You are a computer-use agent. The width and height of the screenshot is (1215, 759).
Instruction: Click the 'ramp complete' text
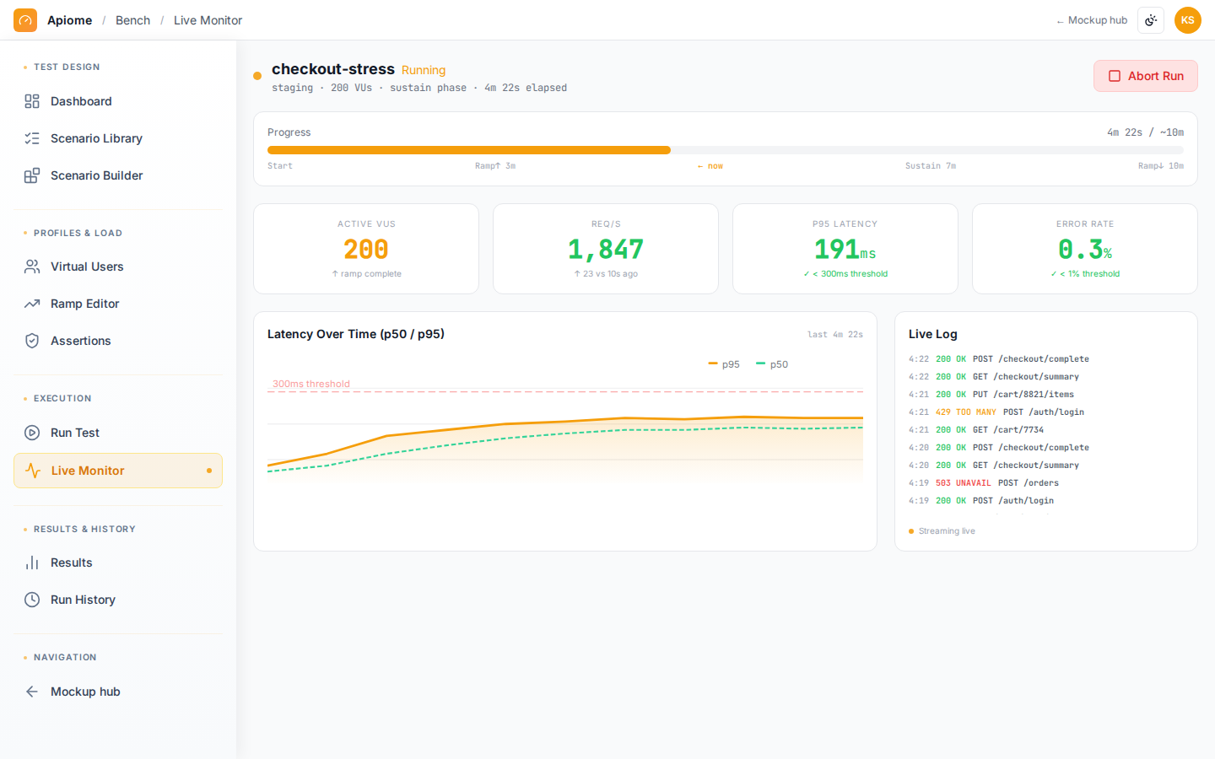coord(366,274)
